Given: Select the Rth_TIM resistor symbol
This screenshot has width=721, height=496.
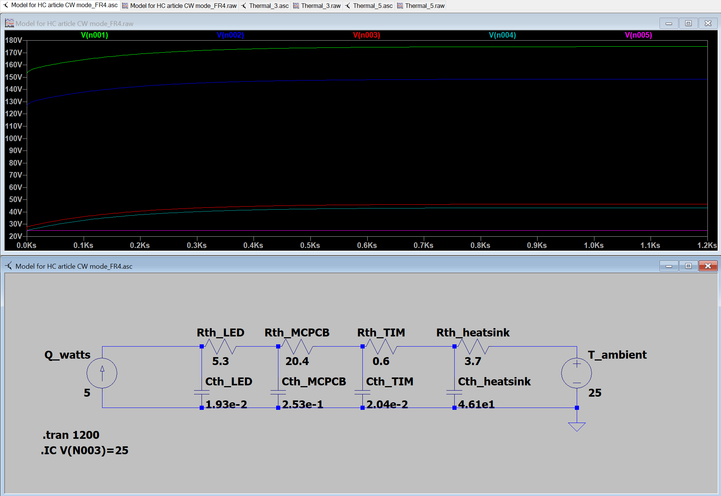Looking at the screenshot, I should (x=381, y=347).
